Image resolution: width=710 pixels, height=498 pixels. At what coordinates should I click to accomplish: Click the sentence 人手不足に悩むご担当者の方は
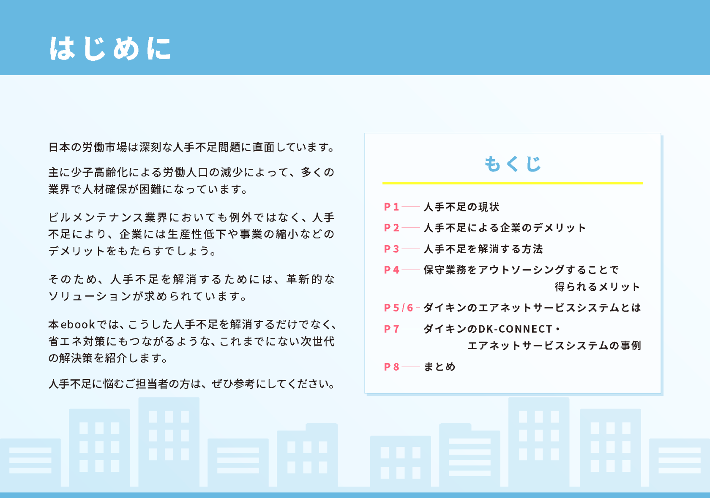[192, 384]
